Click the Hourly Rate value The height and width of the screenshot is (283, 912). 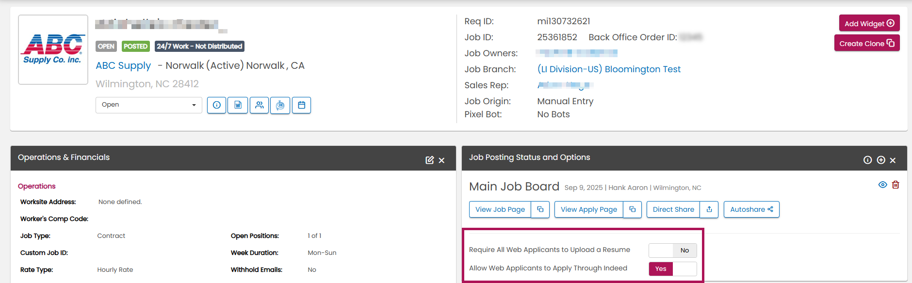(x=115, y=270)
